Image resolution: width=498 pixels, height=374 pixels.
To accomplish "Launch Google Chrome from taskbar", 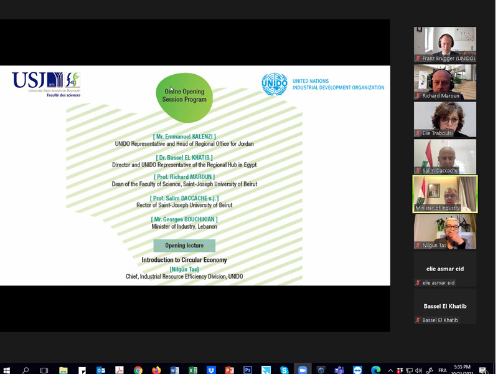I will 138,370.
